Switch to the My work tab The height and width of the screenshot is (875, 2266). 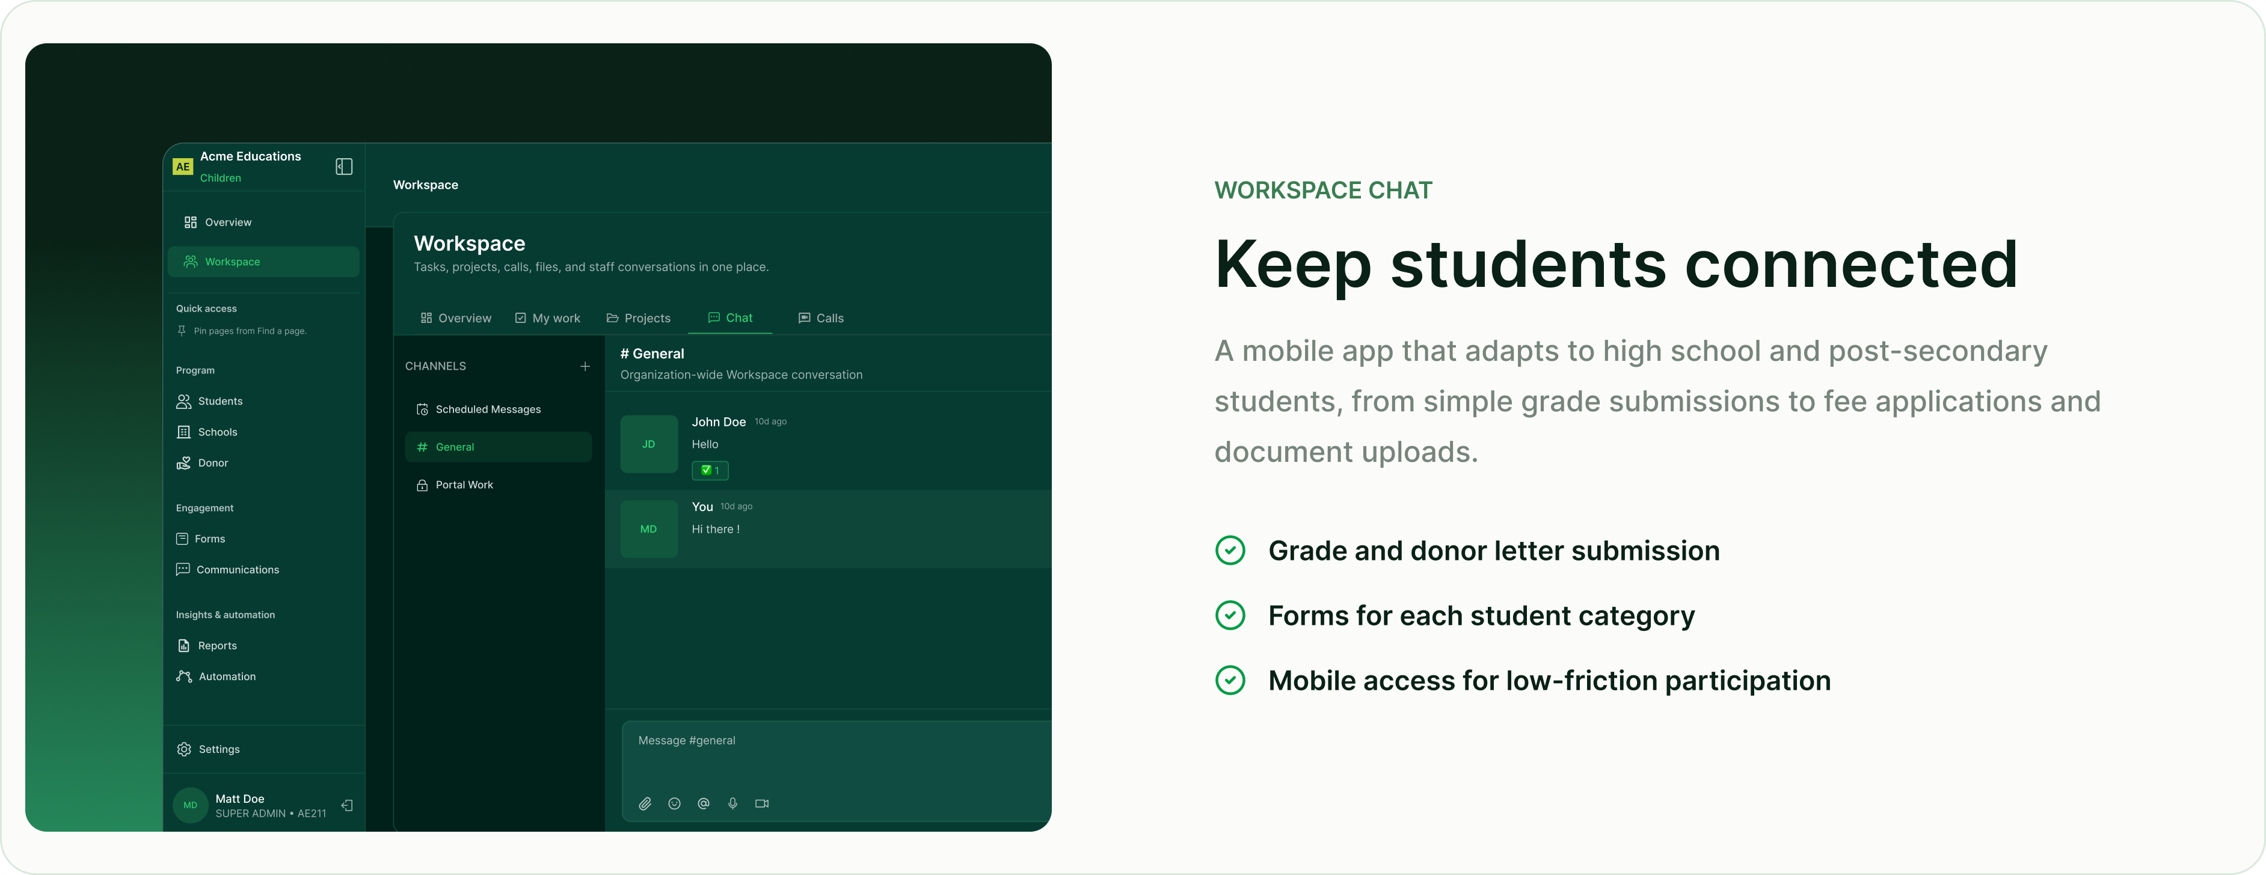point(547,318)
